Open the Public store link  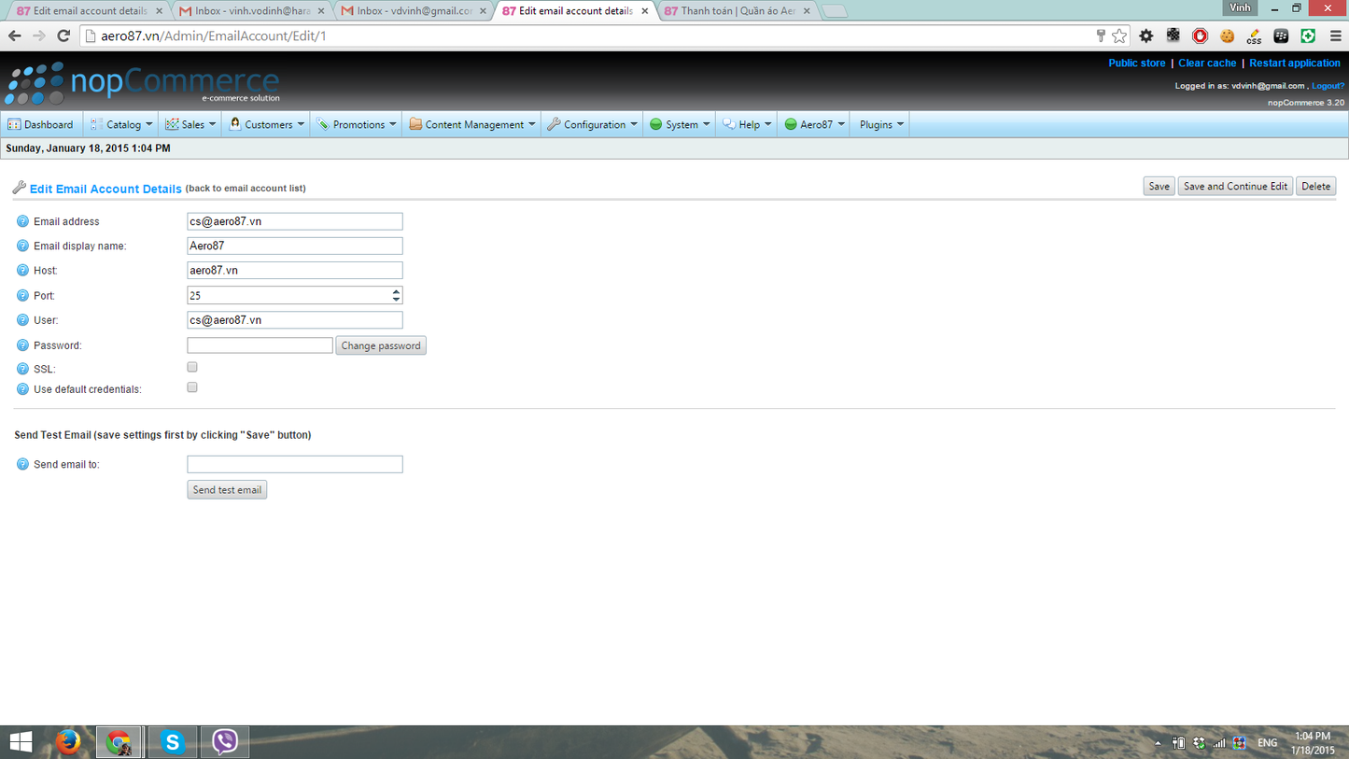(x=1136, y=63)
